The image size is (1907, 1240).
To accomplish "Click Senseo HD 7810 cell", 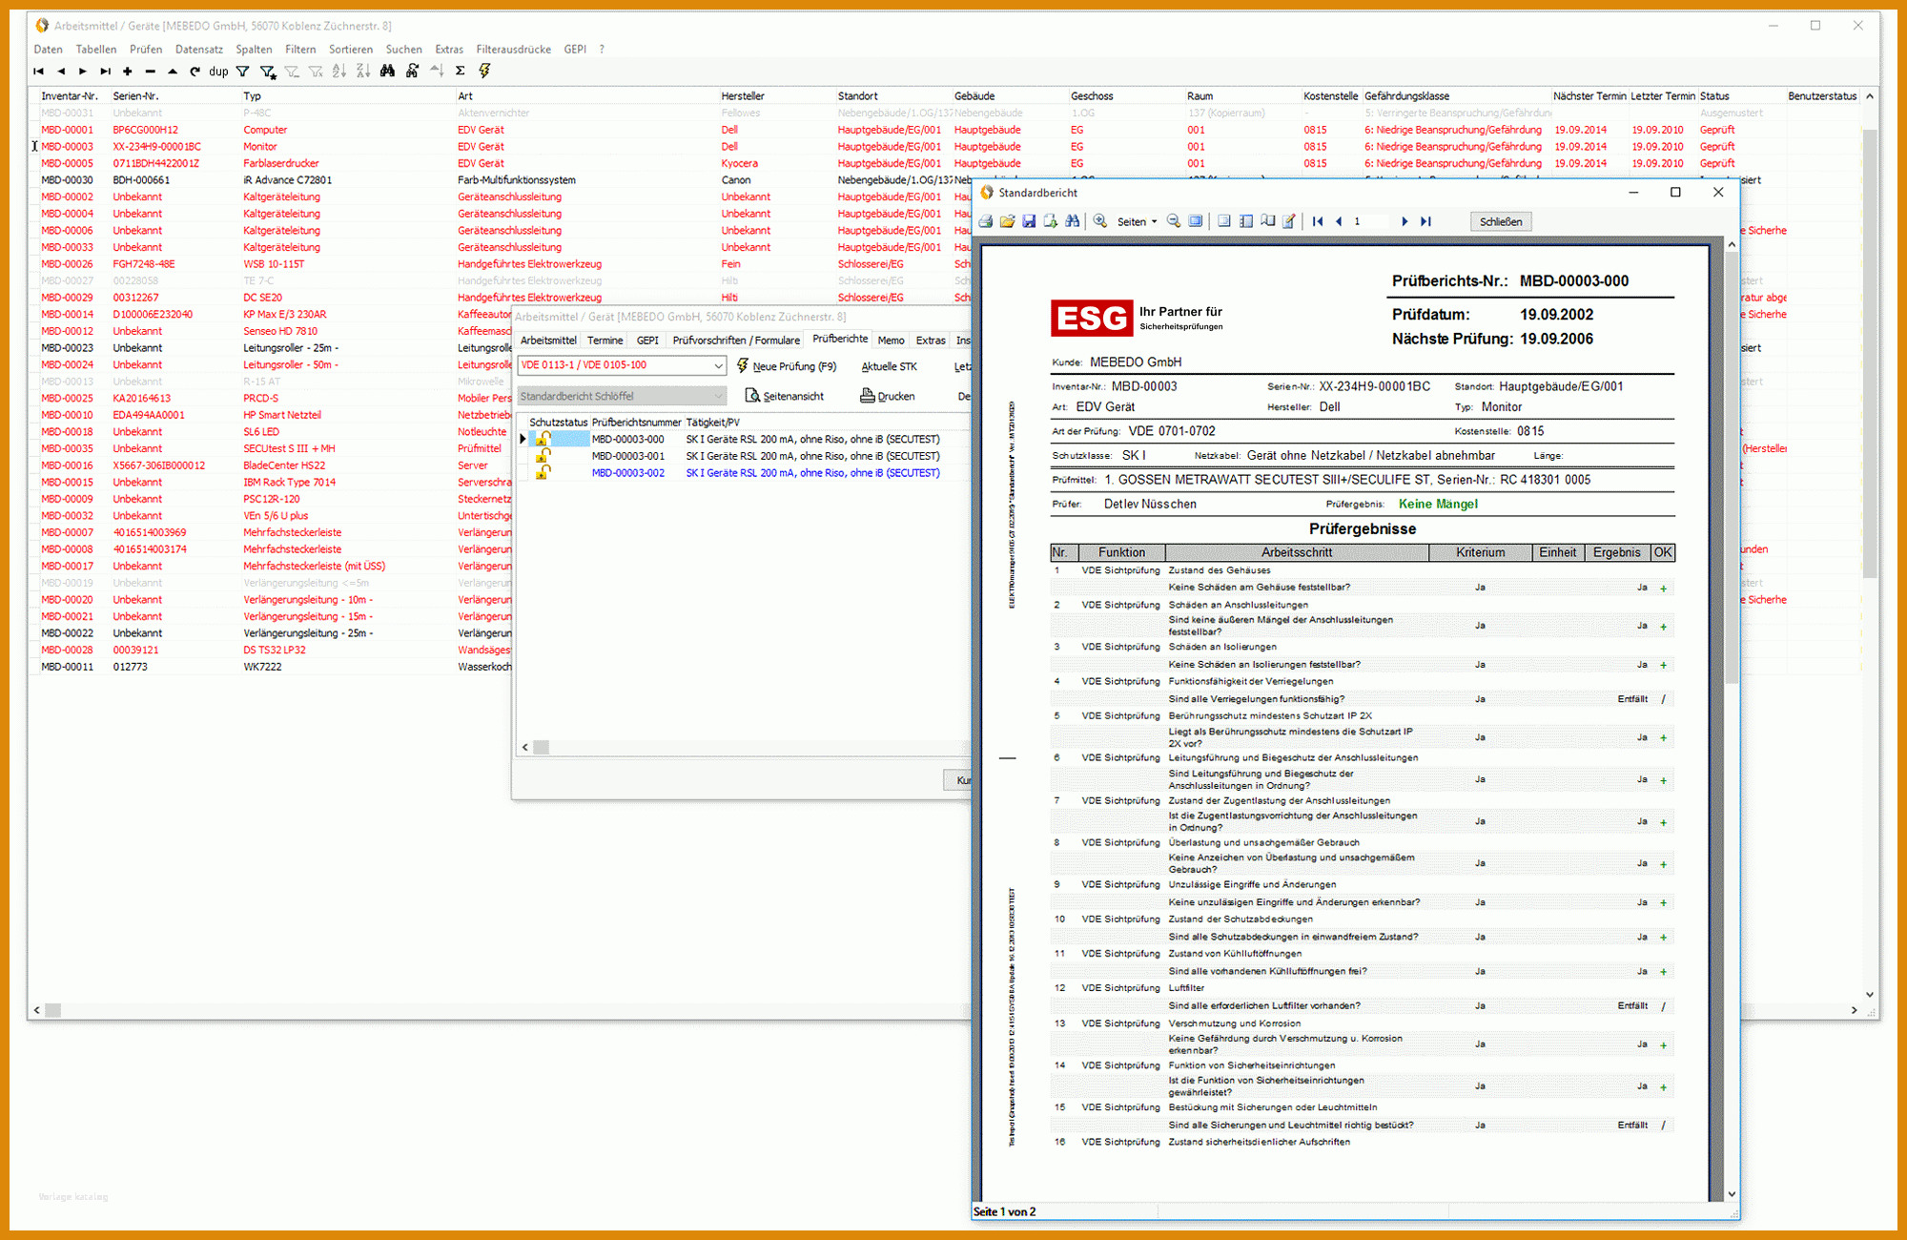I will click(x=280, y=331).
